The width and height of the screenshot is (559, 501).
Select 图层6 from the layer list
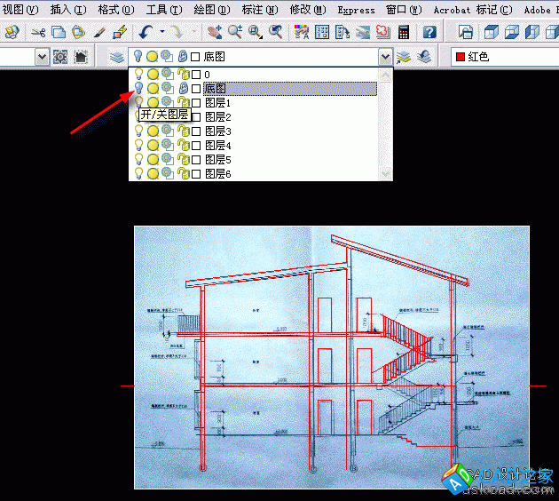pyautogui.click(x=217, y=174)
